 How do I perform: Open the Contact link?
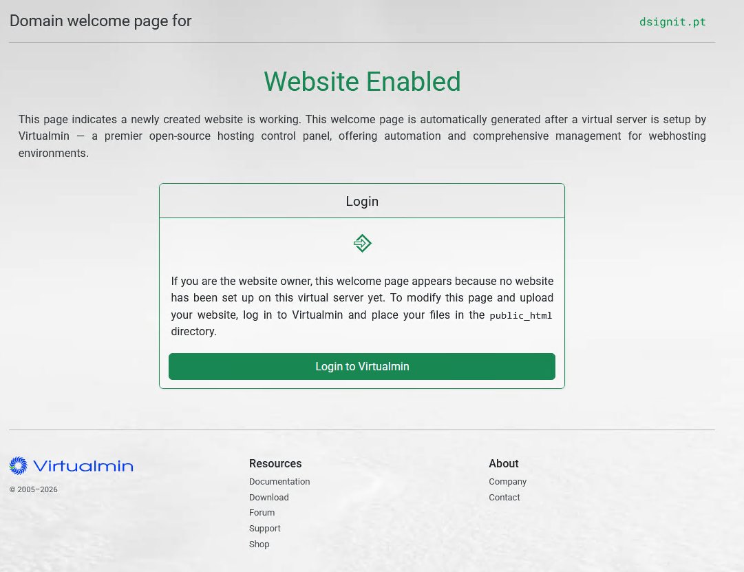504,497
